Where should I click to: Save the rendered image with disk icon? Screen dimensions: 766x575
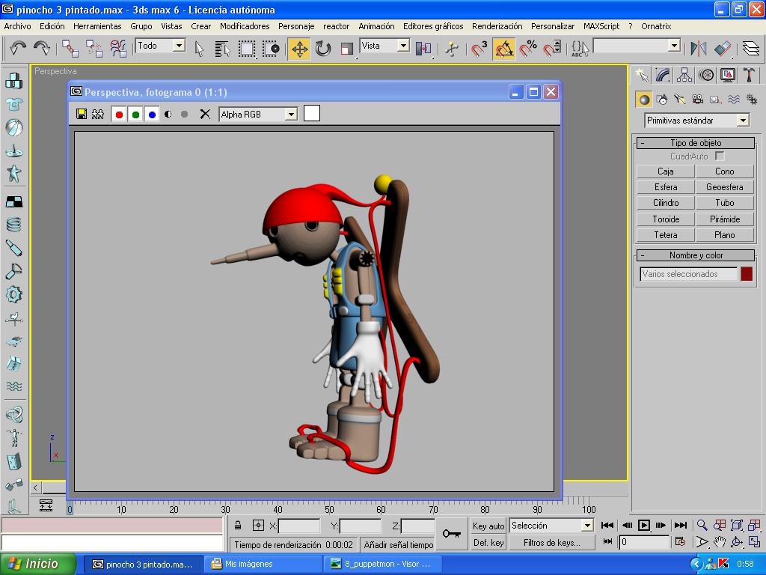coord(82,115)
